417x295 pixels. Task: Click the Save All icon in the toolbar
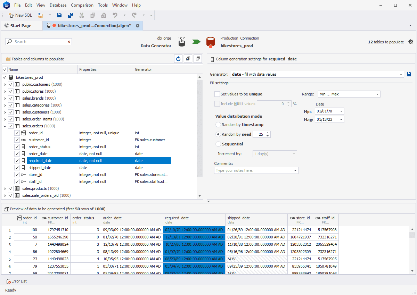71,15
